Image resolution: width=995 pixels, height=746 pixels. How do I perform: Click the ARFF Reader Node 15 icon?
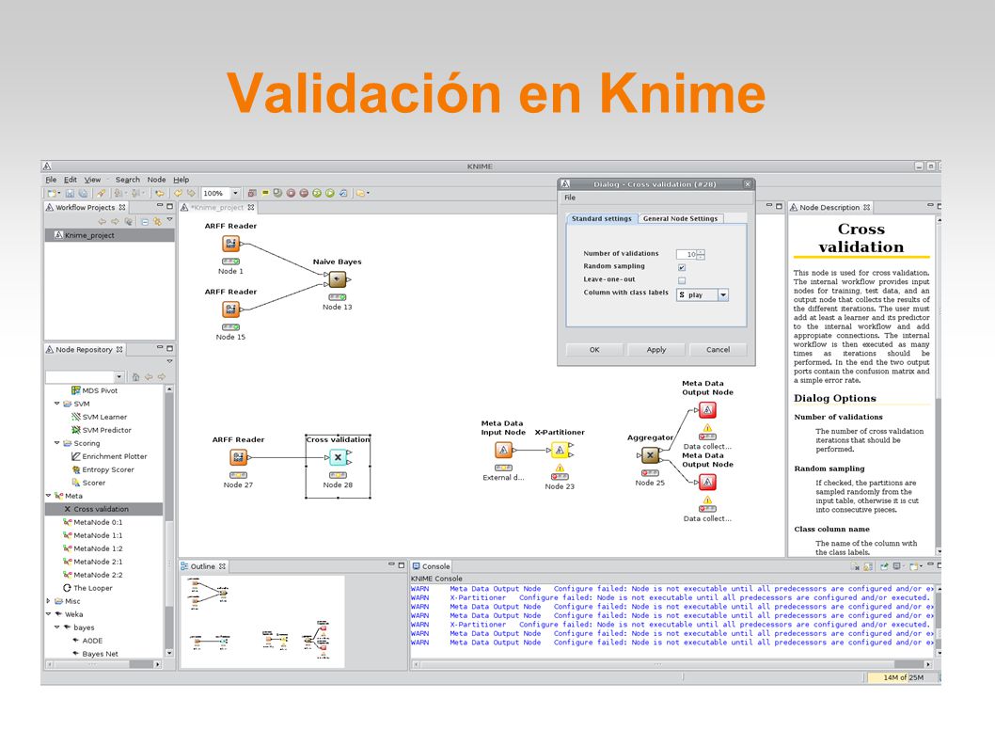pos(231,310)
